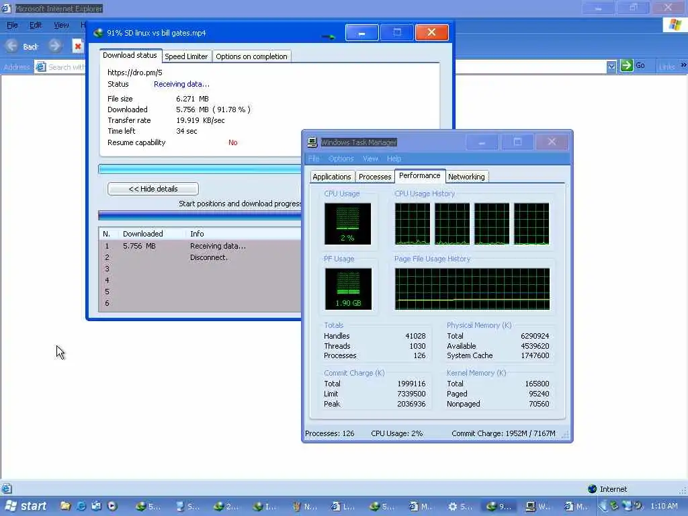Launch media player from quick launch

tap(112, 506)
